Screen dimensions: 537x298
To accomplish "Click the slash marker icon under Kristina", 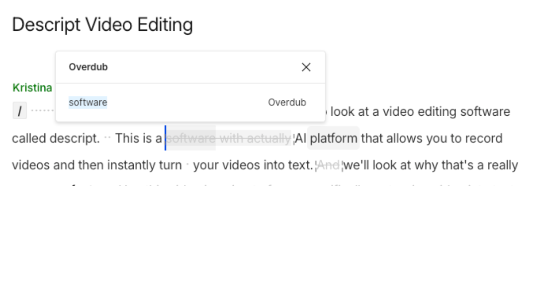I will [19, 111].
